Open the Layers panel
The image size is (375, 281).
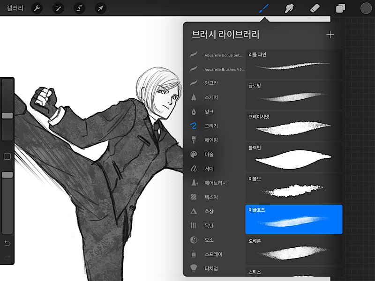(x=340, y=8)
